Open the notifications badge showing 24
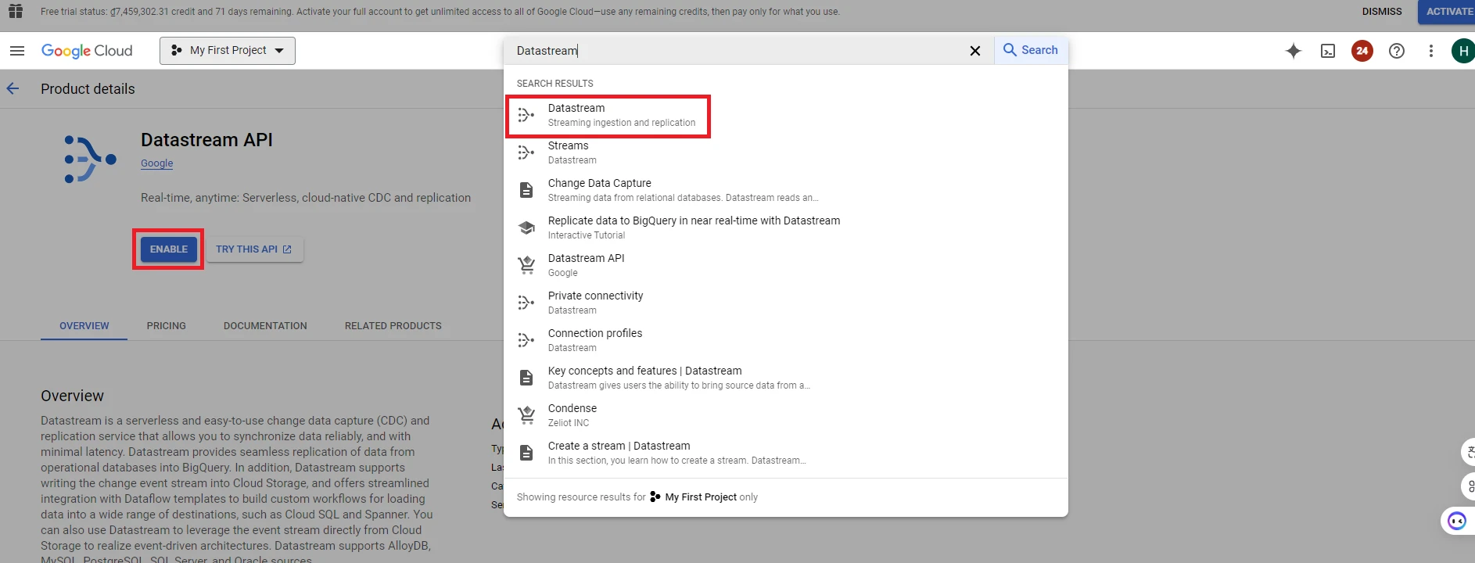1475x563 pixels. pyautogui.click(x=1362, y=51)
